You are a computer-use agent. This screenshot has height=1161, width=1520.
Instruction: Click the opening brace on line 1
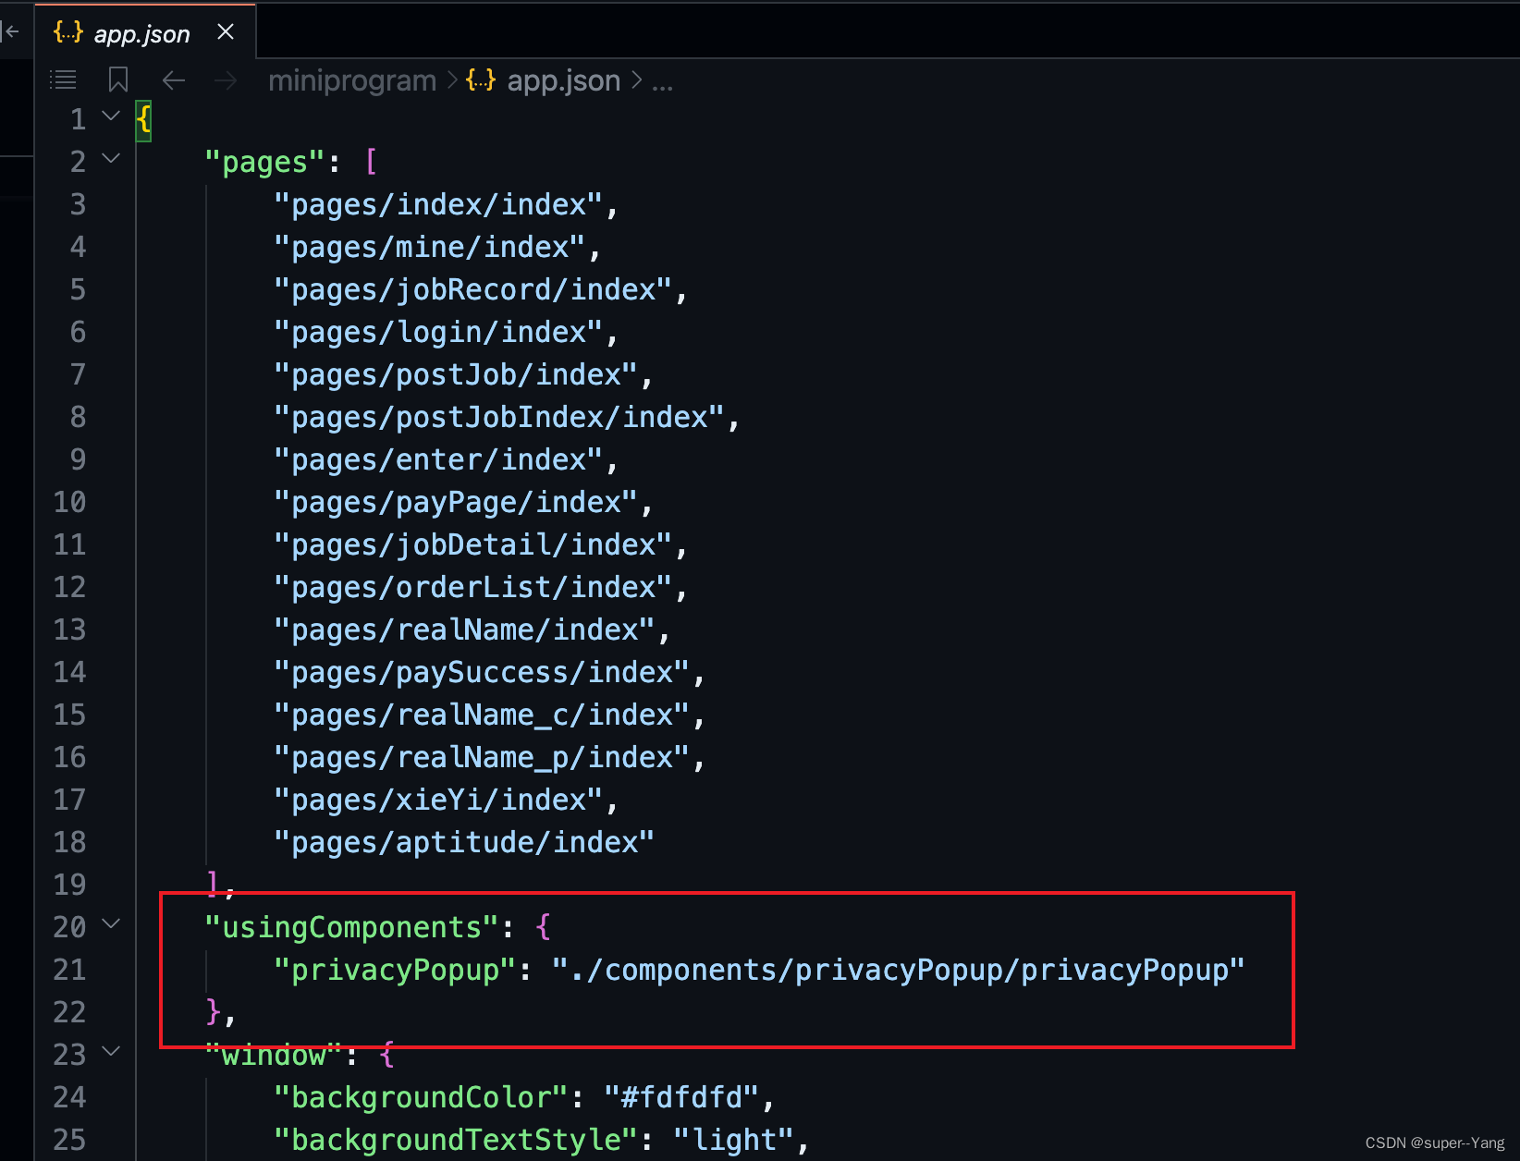click(143, 120)
